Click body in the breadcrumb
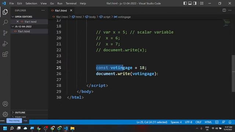Viewport: 235px width, 132px height. coord(92,17)
